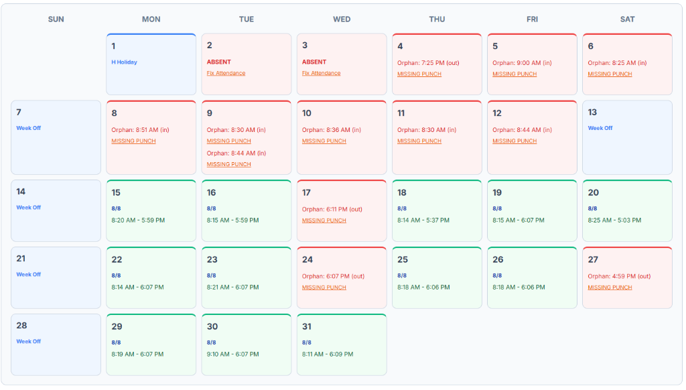Click the WED column header

(x=342, y=19)
